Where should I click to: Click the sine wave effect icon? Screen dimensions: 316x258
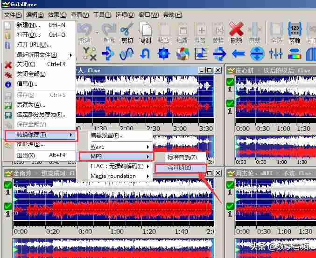pos(126,54)
